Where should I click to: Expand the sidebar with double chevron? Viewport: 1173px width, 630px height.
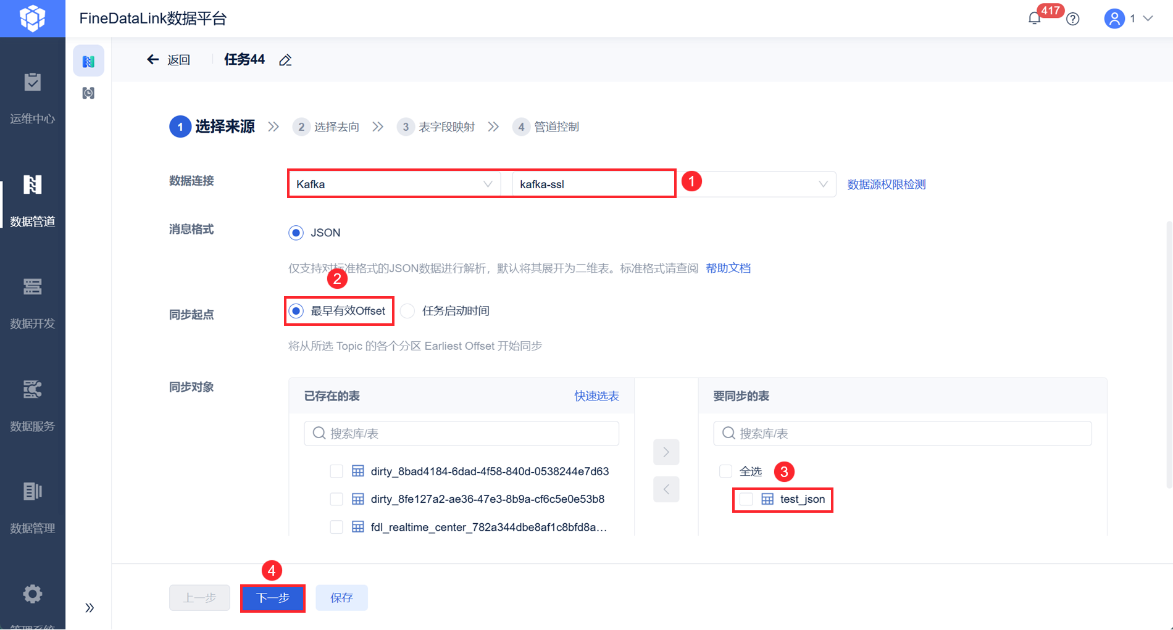click(x=90, y=608)
